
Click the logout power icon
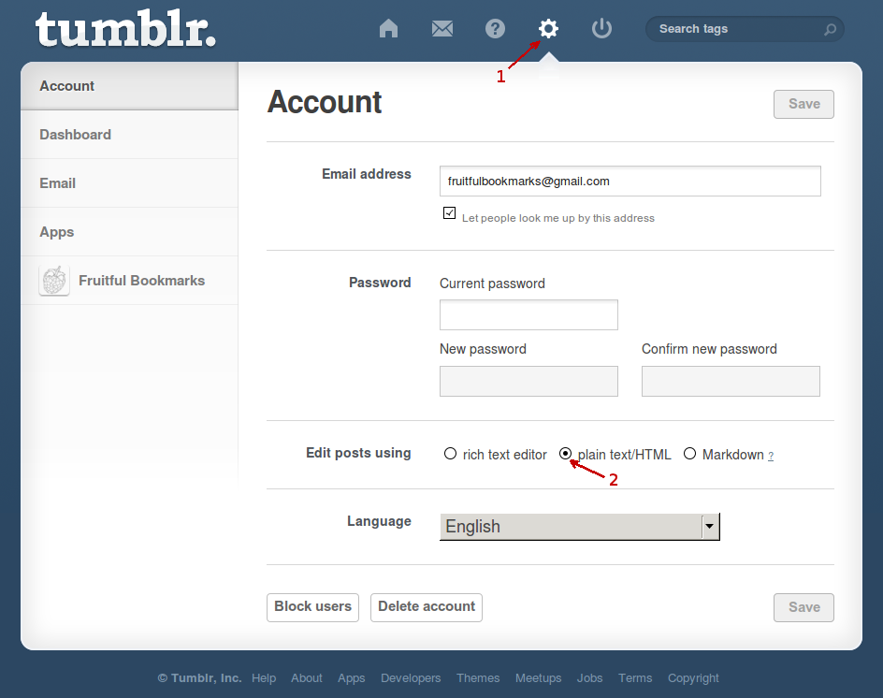tap(601, 28)
